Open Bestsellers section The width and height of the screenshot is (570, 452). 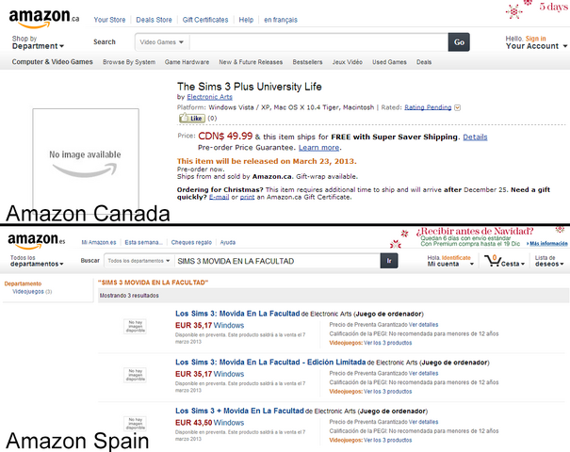tap(307, 62)
